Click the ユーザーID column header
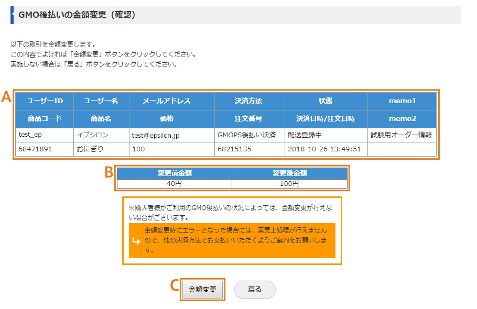This screenshot has height=309, width=477. point(45,101)
